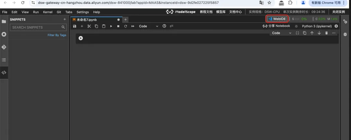Collapse the cell with shrink icon
The width and height of the screenshot is (351, 140).
coord(297,33)
